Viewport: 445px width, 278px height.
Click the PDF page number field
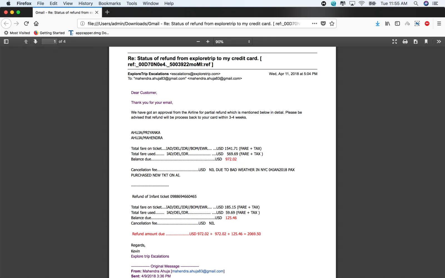pyautogui.click(x=49, y=41)
